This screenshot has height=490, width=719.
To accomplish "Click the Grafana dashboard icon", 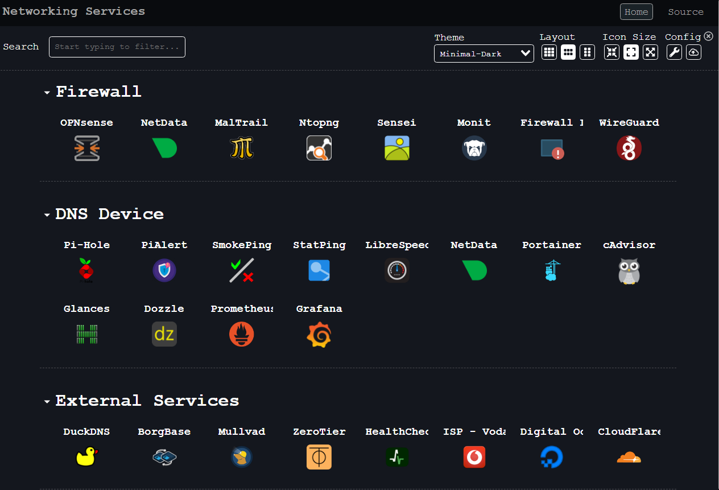I will pyautogui.click(x=319, y=334).
